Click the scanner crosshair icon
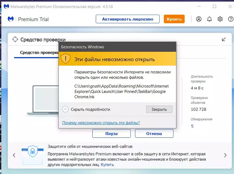Image resolution: width=234 pixels, height=174 pixels. tap(15, 39)
